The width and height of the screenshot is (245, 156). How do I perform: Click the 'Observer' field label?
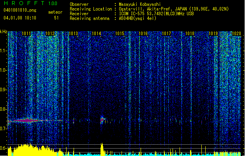pos(79,4)
